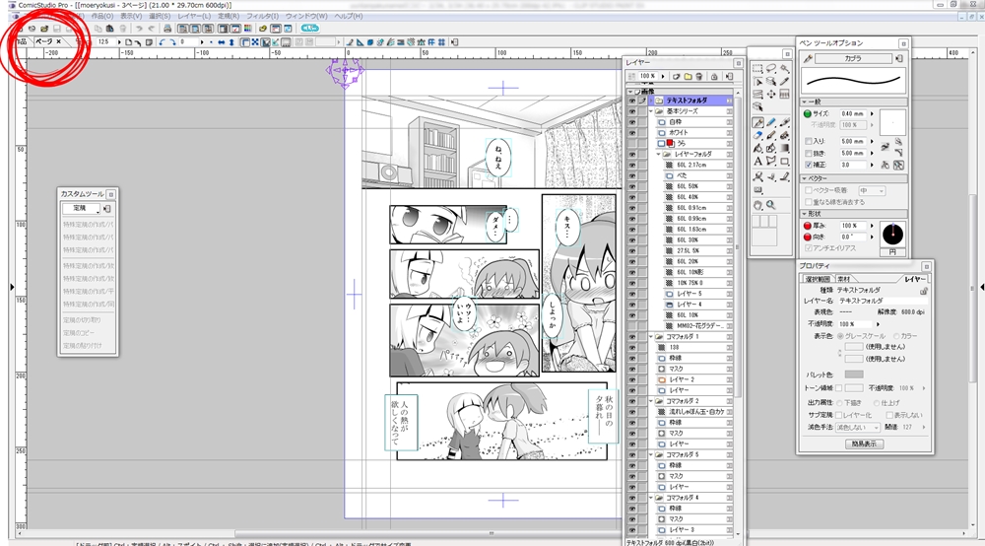The image size is (985, 546).
Task: Select the move layer tool
Action: [x=771, y=94]
